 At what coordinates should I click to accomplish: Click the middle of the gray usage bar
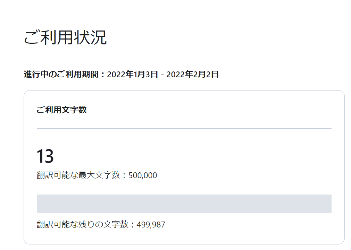coord(184,204)
